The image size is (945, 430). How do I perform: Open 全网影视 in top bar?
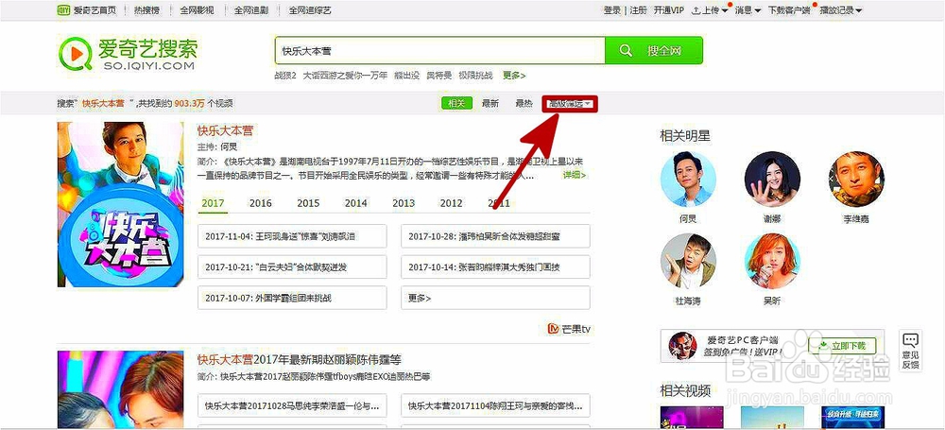tap(198, 10)
